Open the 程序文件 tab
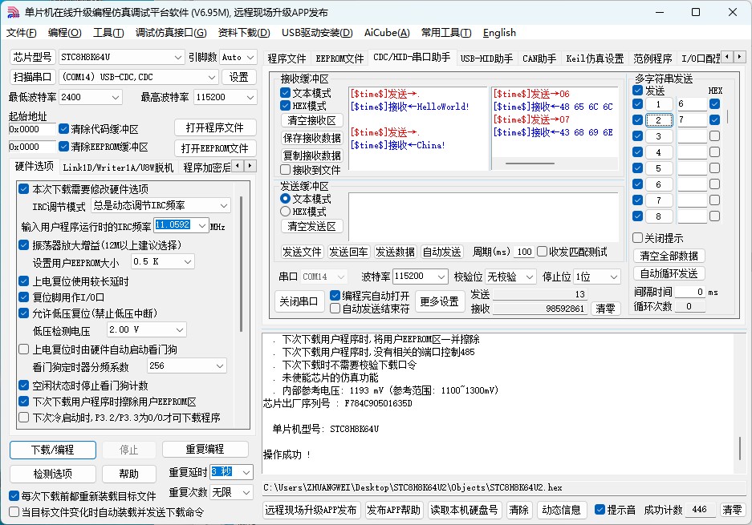 tap(287, 59)
